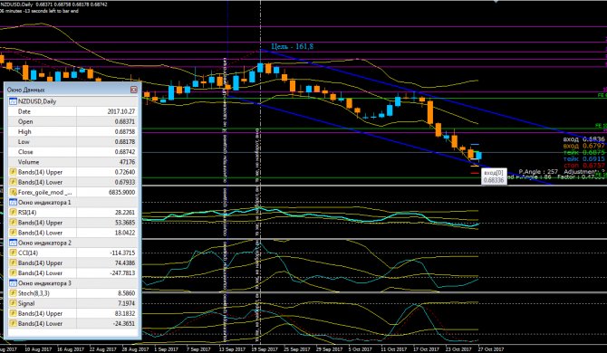Click the 5 Oct 2017 date label
This screenshot has width=607, height=353.
[x=361, y=349]
